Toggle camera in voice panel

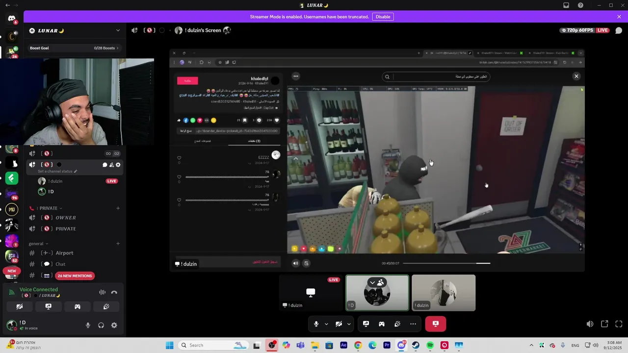[x=20, y=306]
